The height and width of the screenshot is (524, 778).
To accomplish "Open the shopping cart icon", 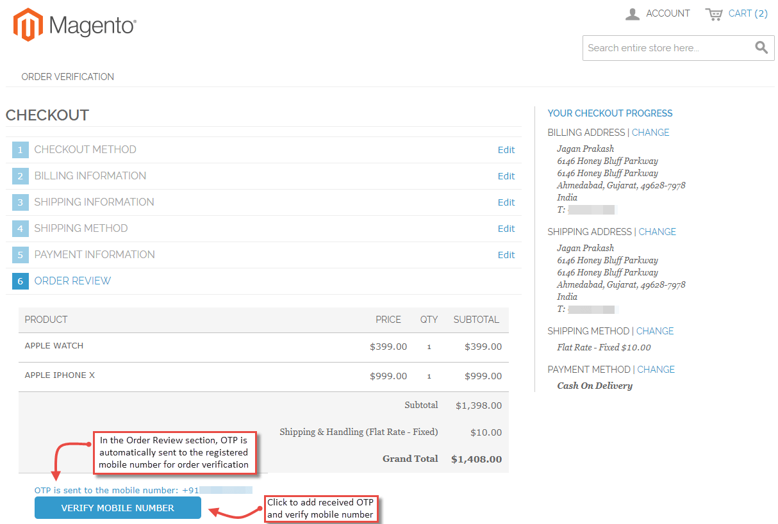I will coord(715,13).
